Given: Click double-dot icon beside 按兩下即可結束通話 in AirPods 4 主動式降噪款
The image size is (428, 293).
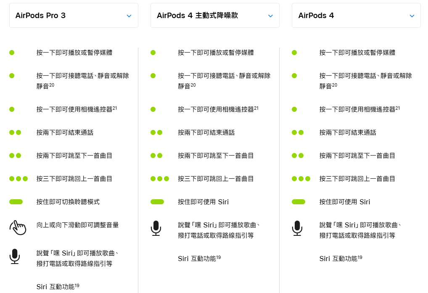Looking at the screenshot, I should click(156, 132).
